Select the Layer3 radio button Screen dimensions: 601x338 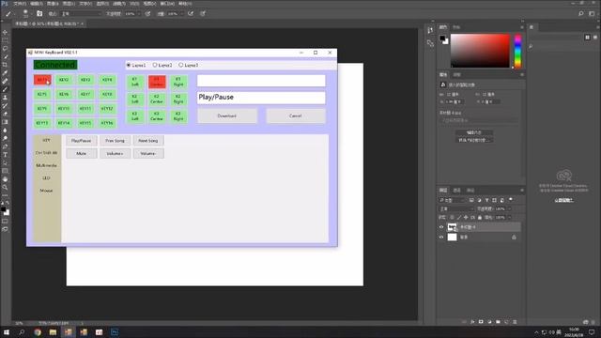click(181, 65)
